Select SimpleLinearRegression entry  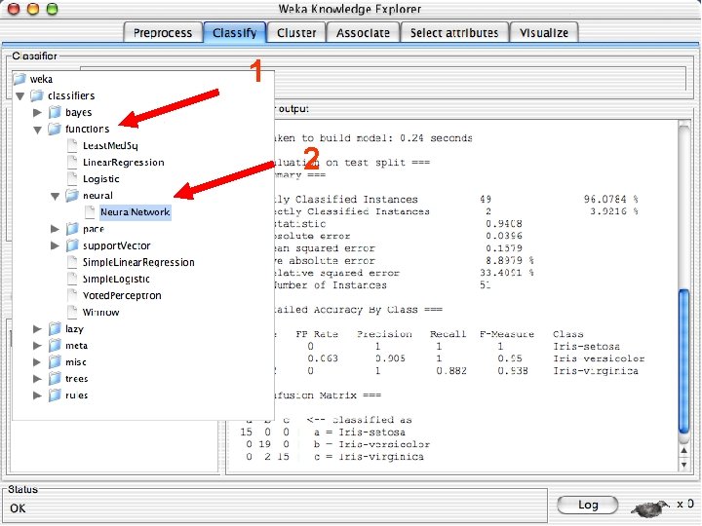[138, 263]
